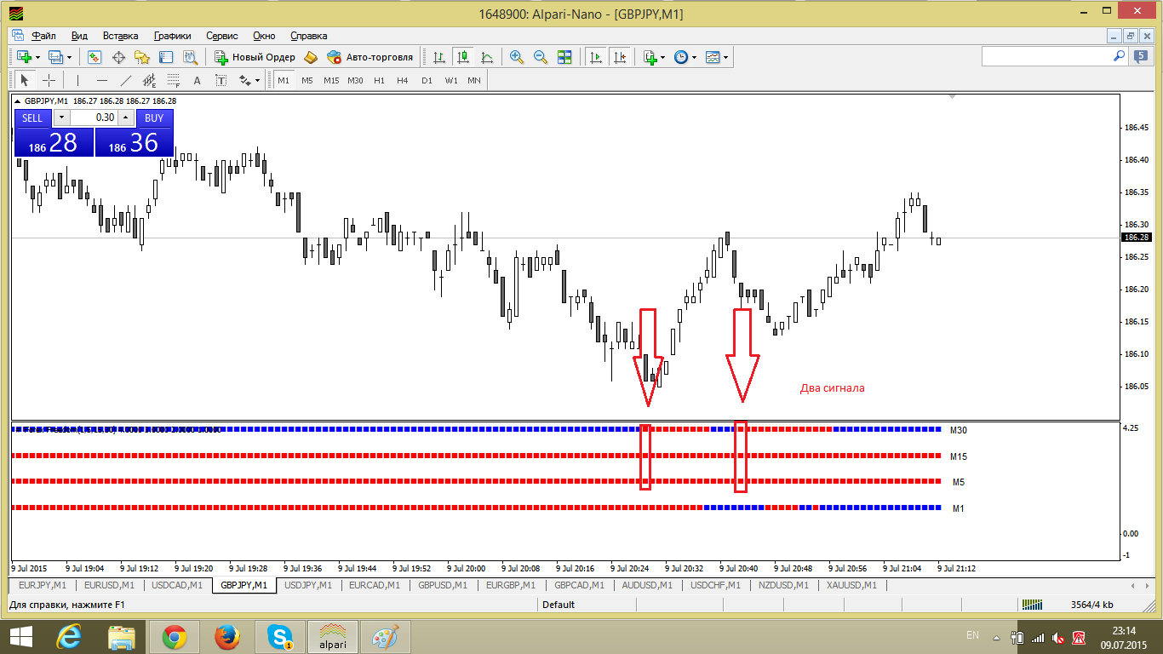
Task: Expand the indicators list dropdown
Action: (663, 57)
